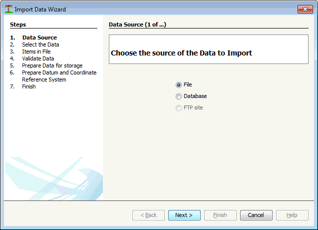Choose the FTP site radio option
Viewport: 318px width, 230px height.
tap(179, 108)
